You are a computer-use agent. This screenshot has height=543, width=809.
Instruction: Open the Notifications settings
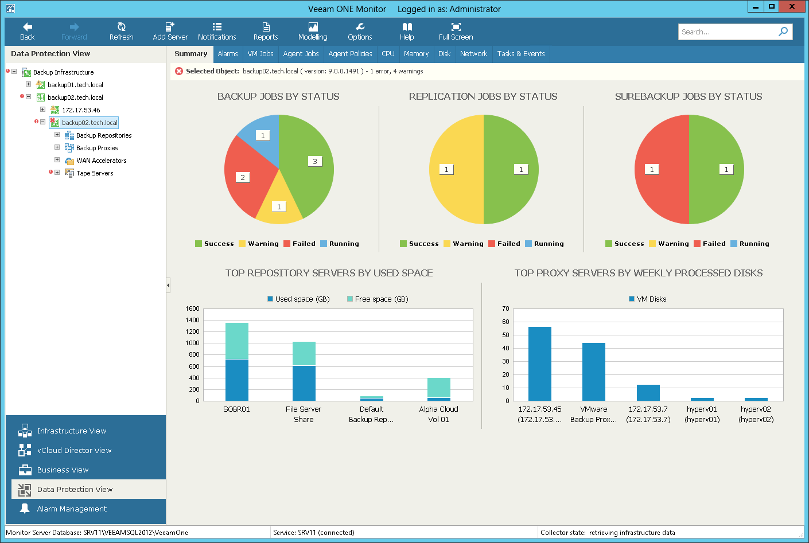click(x=217, y=32)
